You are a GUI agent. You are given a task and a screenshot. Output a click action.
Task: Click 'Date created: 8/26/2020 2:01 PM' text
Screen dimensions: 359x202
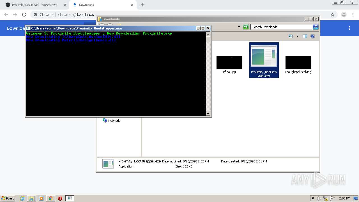click(244, 161)
